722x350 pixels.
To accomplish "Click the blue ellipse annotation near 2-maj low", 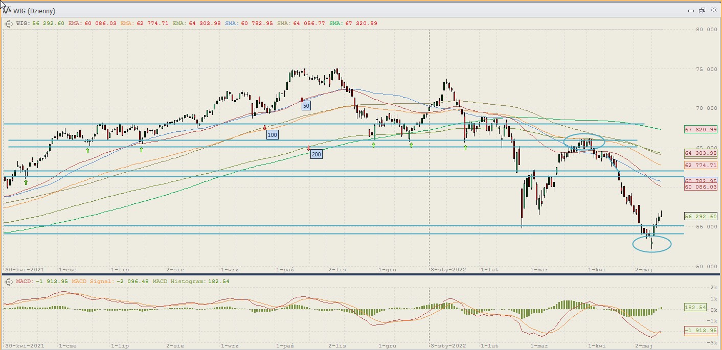I will [651, 244].
